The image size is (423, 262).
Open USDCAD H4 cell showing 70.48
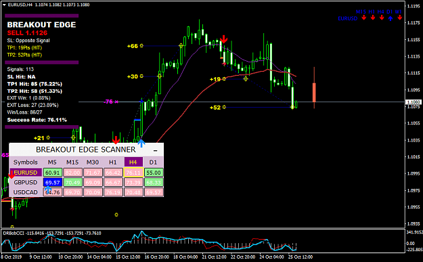pyautogui.click(x=133, y=192)
